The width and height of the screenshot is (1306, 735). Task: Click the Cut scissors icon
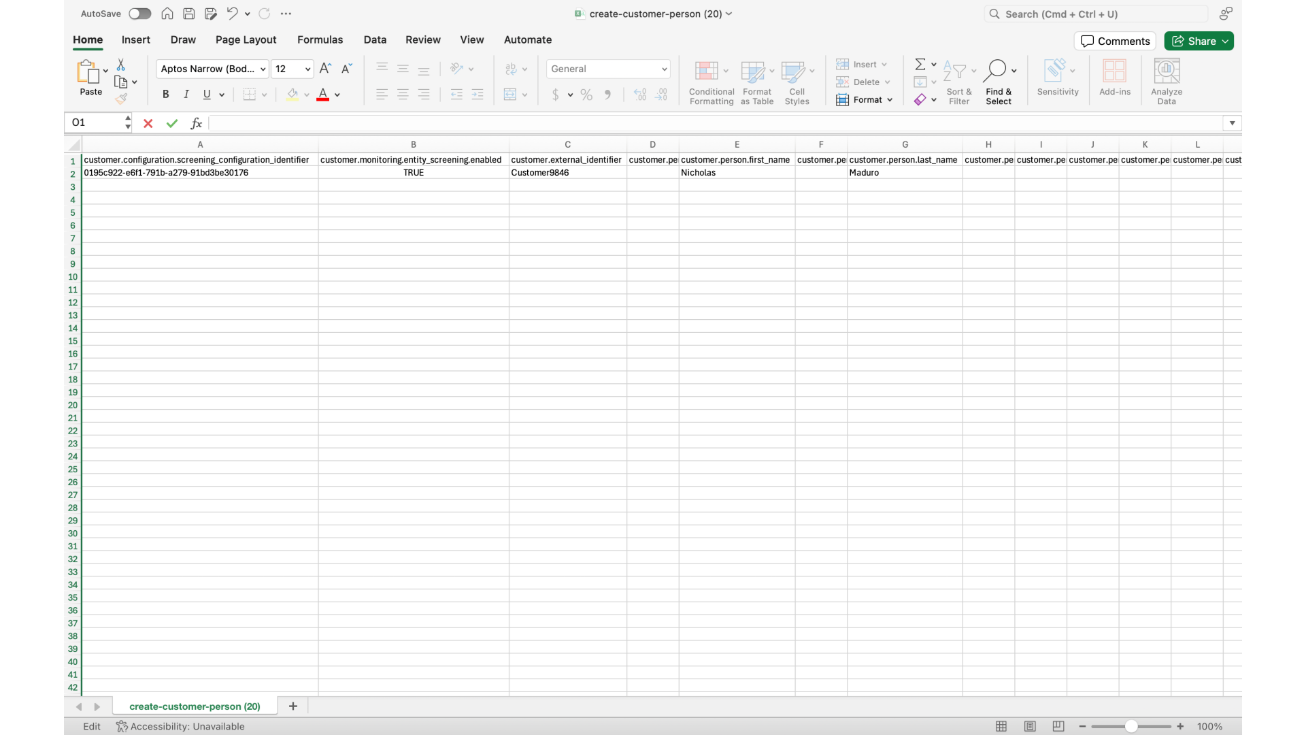coord(121,65)
